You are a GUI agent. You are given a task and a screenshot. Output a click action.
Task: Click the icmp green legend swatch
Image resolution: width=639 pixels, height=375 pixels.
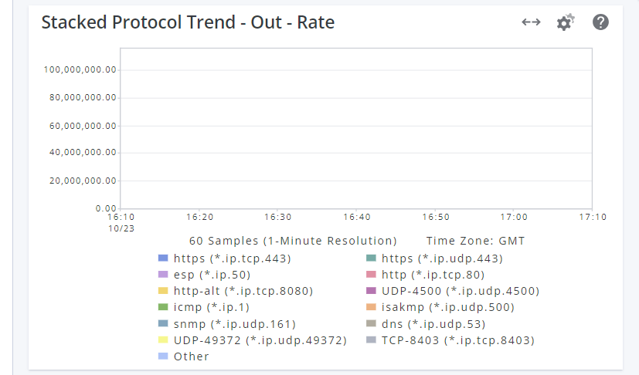[x=163, y=307]
